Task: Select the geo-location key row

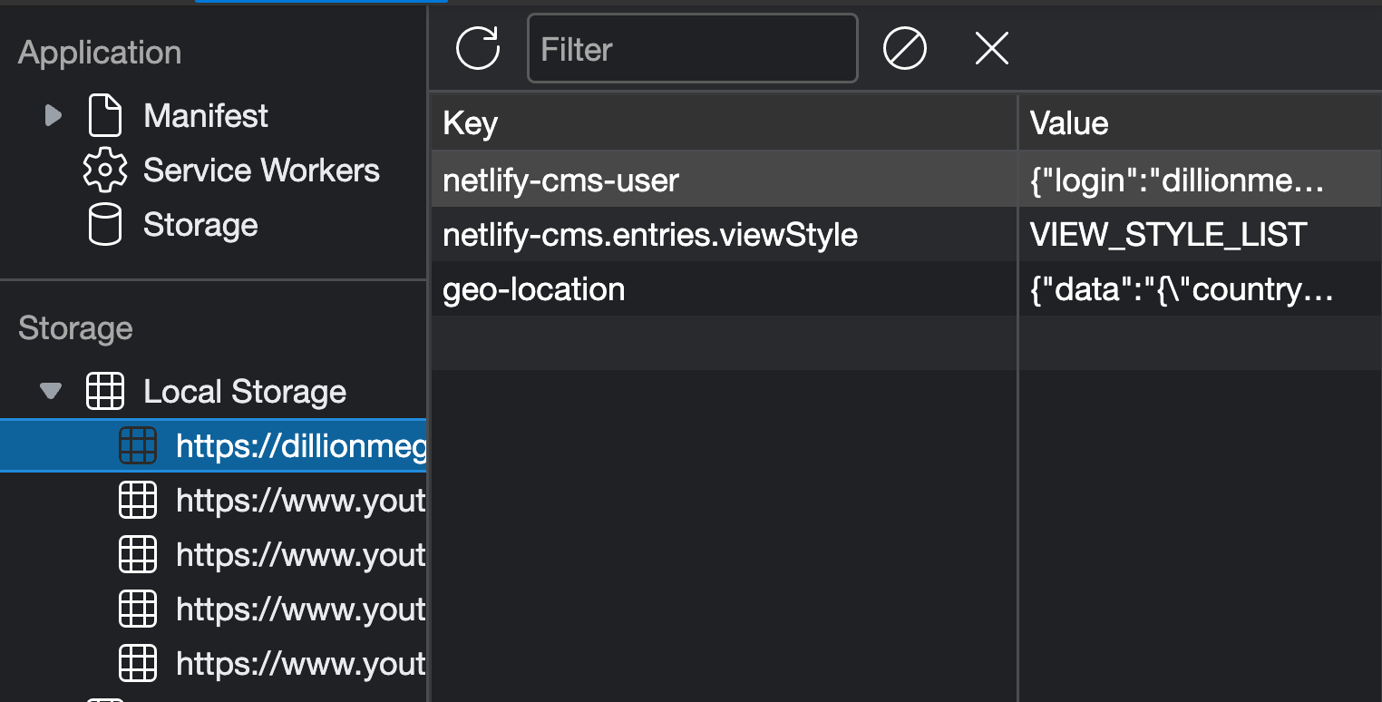Action: coord(905,288)
